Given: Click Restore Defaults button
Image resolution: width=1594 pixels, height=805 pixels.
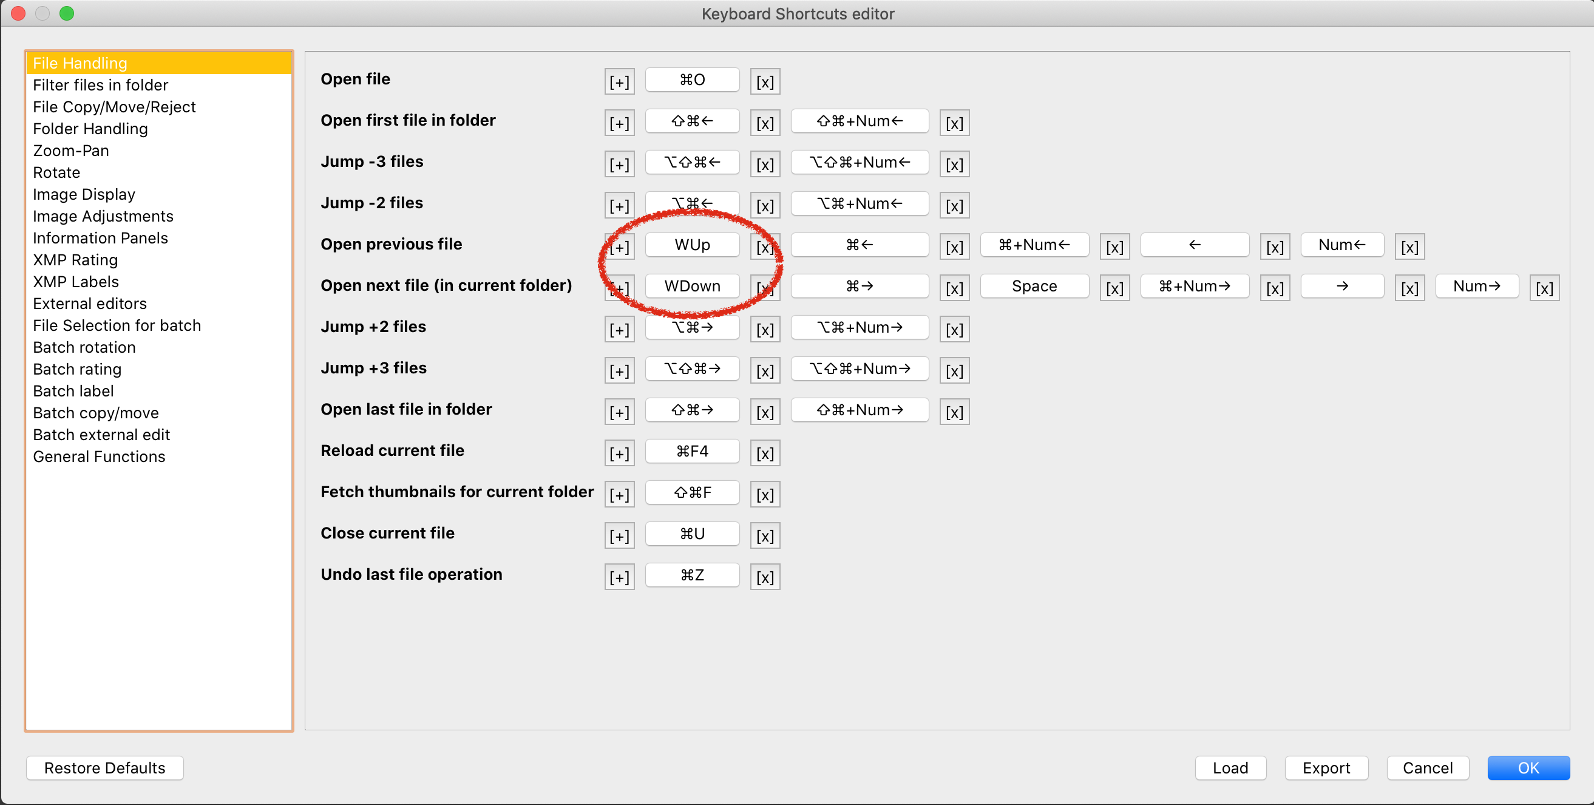Looking at the screenshot, I should click(x=104, y=768).
